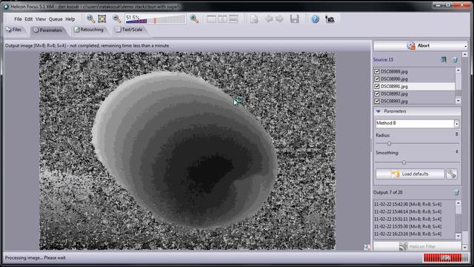Click the Helicon Focus app icon in title bar
Image resolution: width=474 pixels, height=267 pixels.
tap(6, 7)
